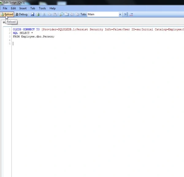This screenshot has width=184, height=177.
Task: Open the Tab menu
Action: (33, 8)
